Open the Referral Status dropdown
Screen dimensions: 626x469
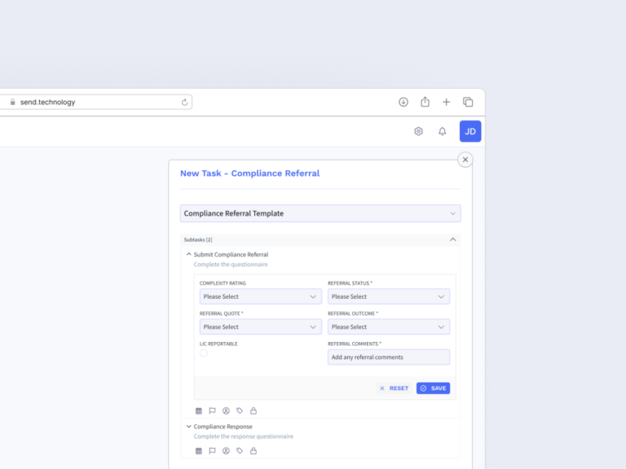click(x=388, y=296)
